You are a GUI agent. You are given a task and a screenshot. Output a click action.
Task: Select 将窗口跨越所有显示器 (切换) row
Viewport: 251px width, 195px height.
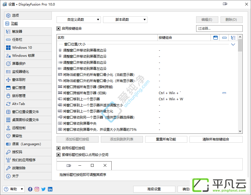(x=147, y=93)
